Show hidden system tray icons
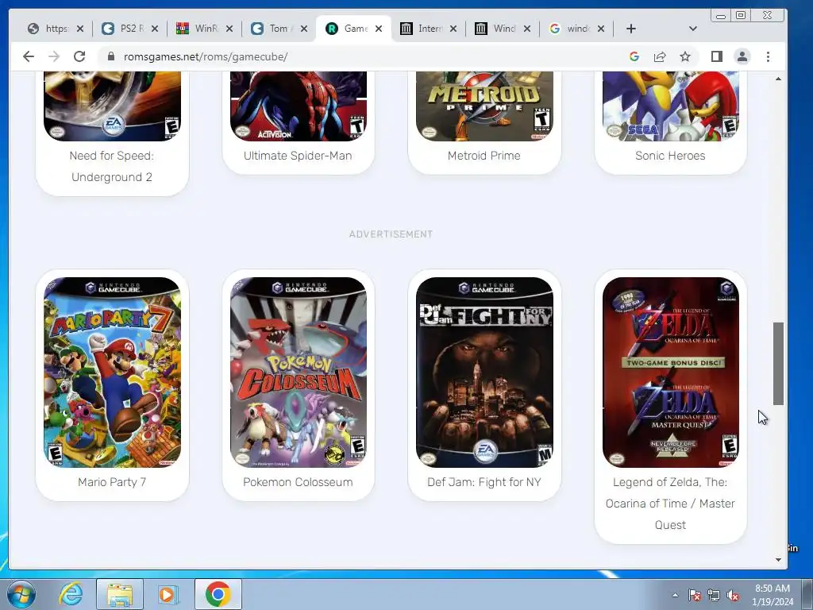 tap(675, 595)
